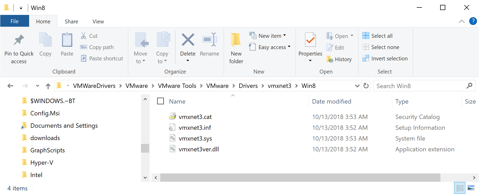Switch to details view layout icon
Viewport: 479px width, 194px height.
tap(460, 188)
